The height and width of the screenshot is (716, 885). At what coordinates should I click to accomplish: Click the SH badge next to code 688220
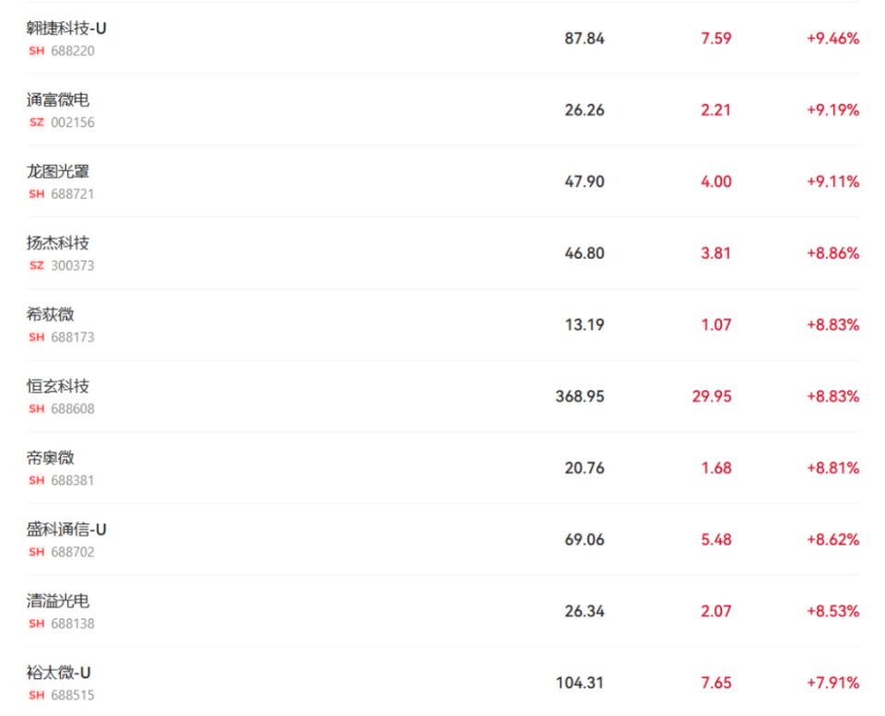pos(37,51)
